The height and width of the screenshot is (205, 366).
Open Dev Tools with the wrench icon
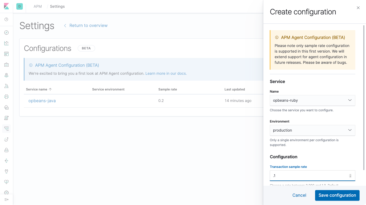[6, 171]
